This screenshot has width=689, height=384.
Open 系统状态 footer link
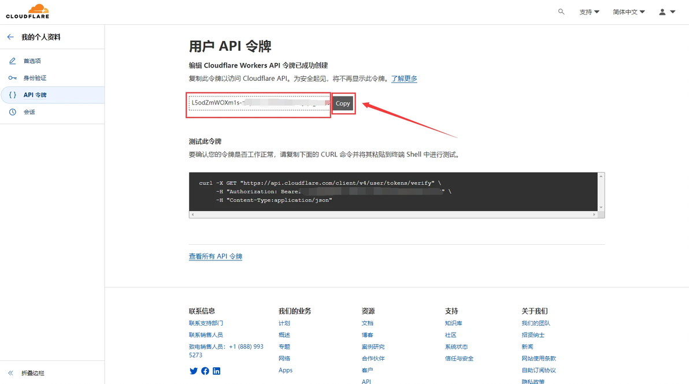[x=457, y=346]
